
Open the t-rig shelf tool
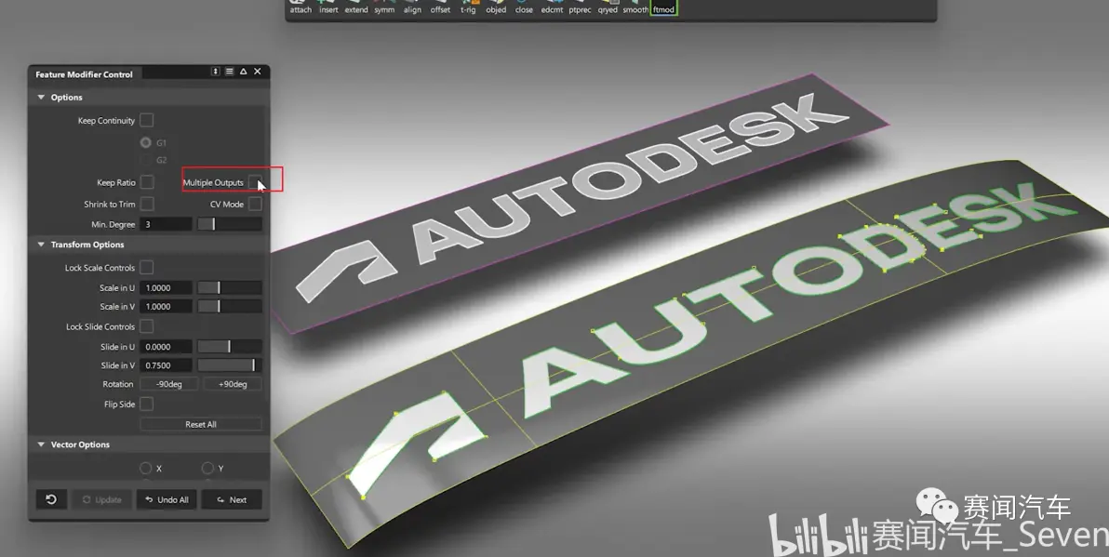pyautogui.click(x=468, y=7)
